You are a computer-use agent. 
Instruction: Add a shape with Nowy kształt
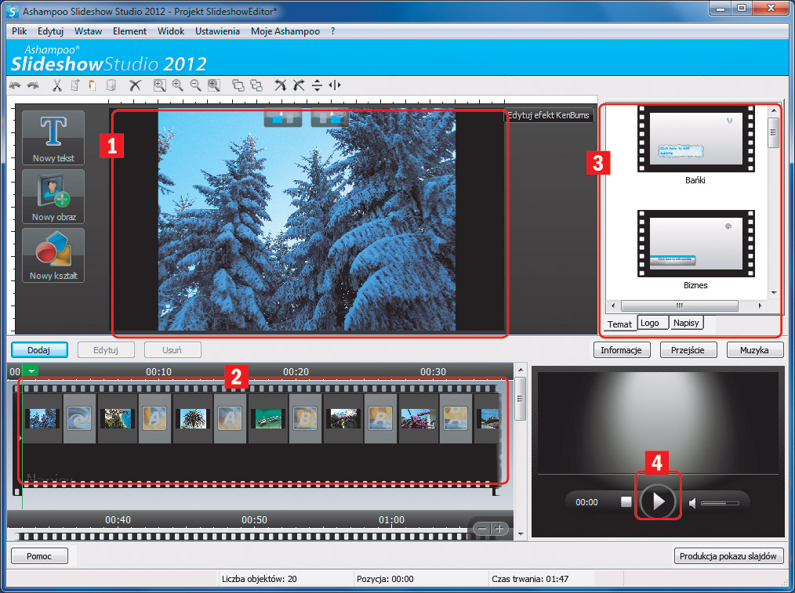pos(53,255)
